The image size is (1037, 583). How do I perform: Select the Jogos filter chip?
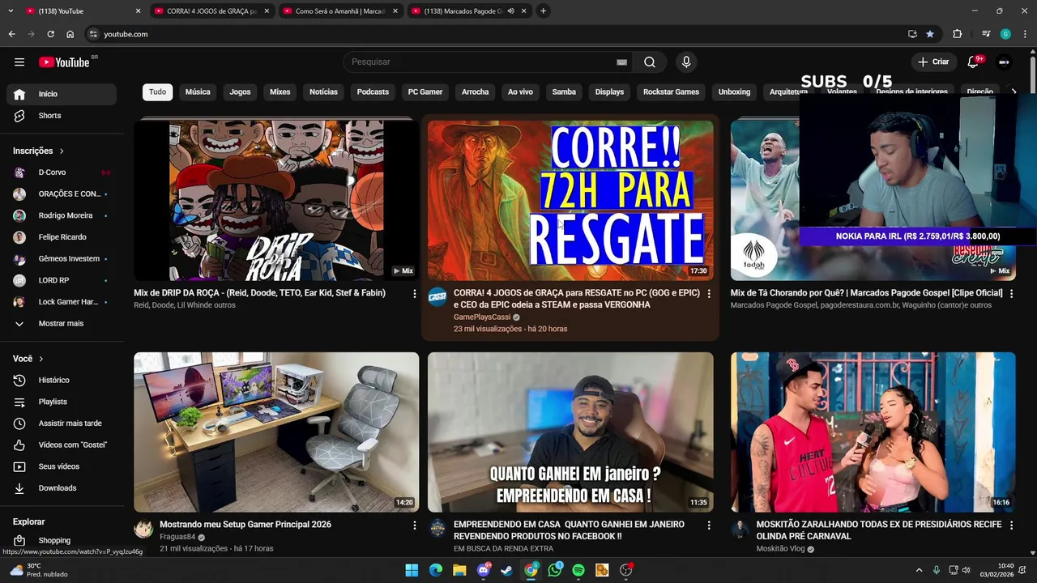(240, 92)
